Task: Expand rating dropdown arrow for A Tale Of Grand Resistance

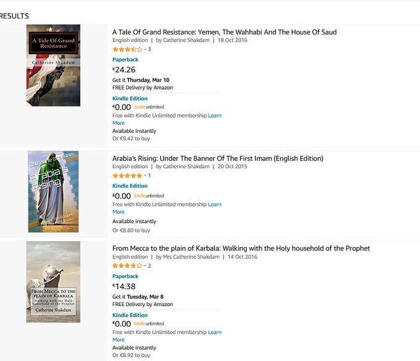Action: tap(145, 49)
